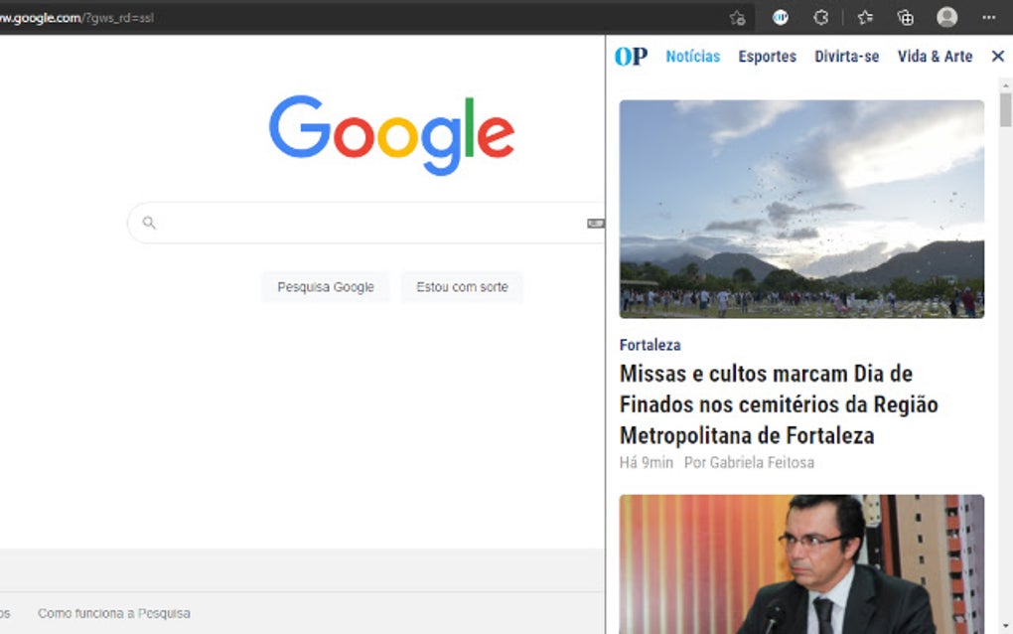Open the Fortaleza category link
Screen dimensions: 1013x634
(x=650, y=345)
